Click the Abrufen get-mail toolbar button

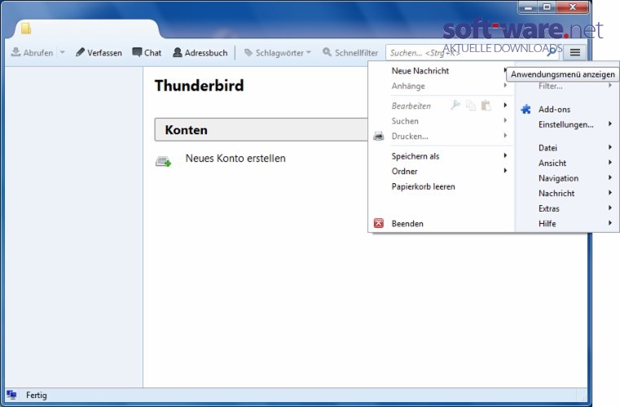pyautogui.click(x=32, y=53)
